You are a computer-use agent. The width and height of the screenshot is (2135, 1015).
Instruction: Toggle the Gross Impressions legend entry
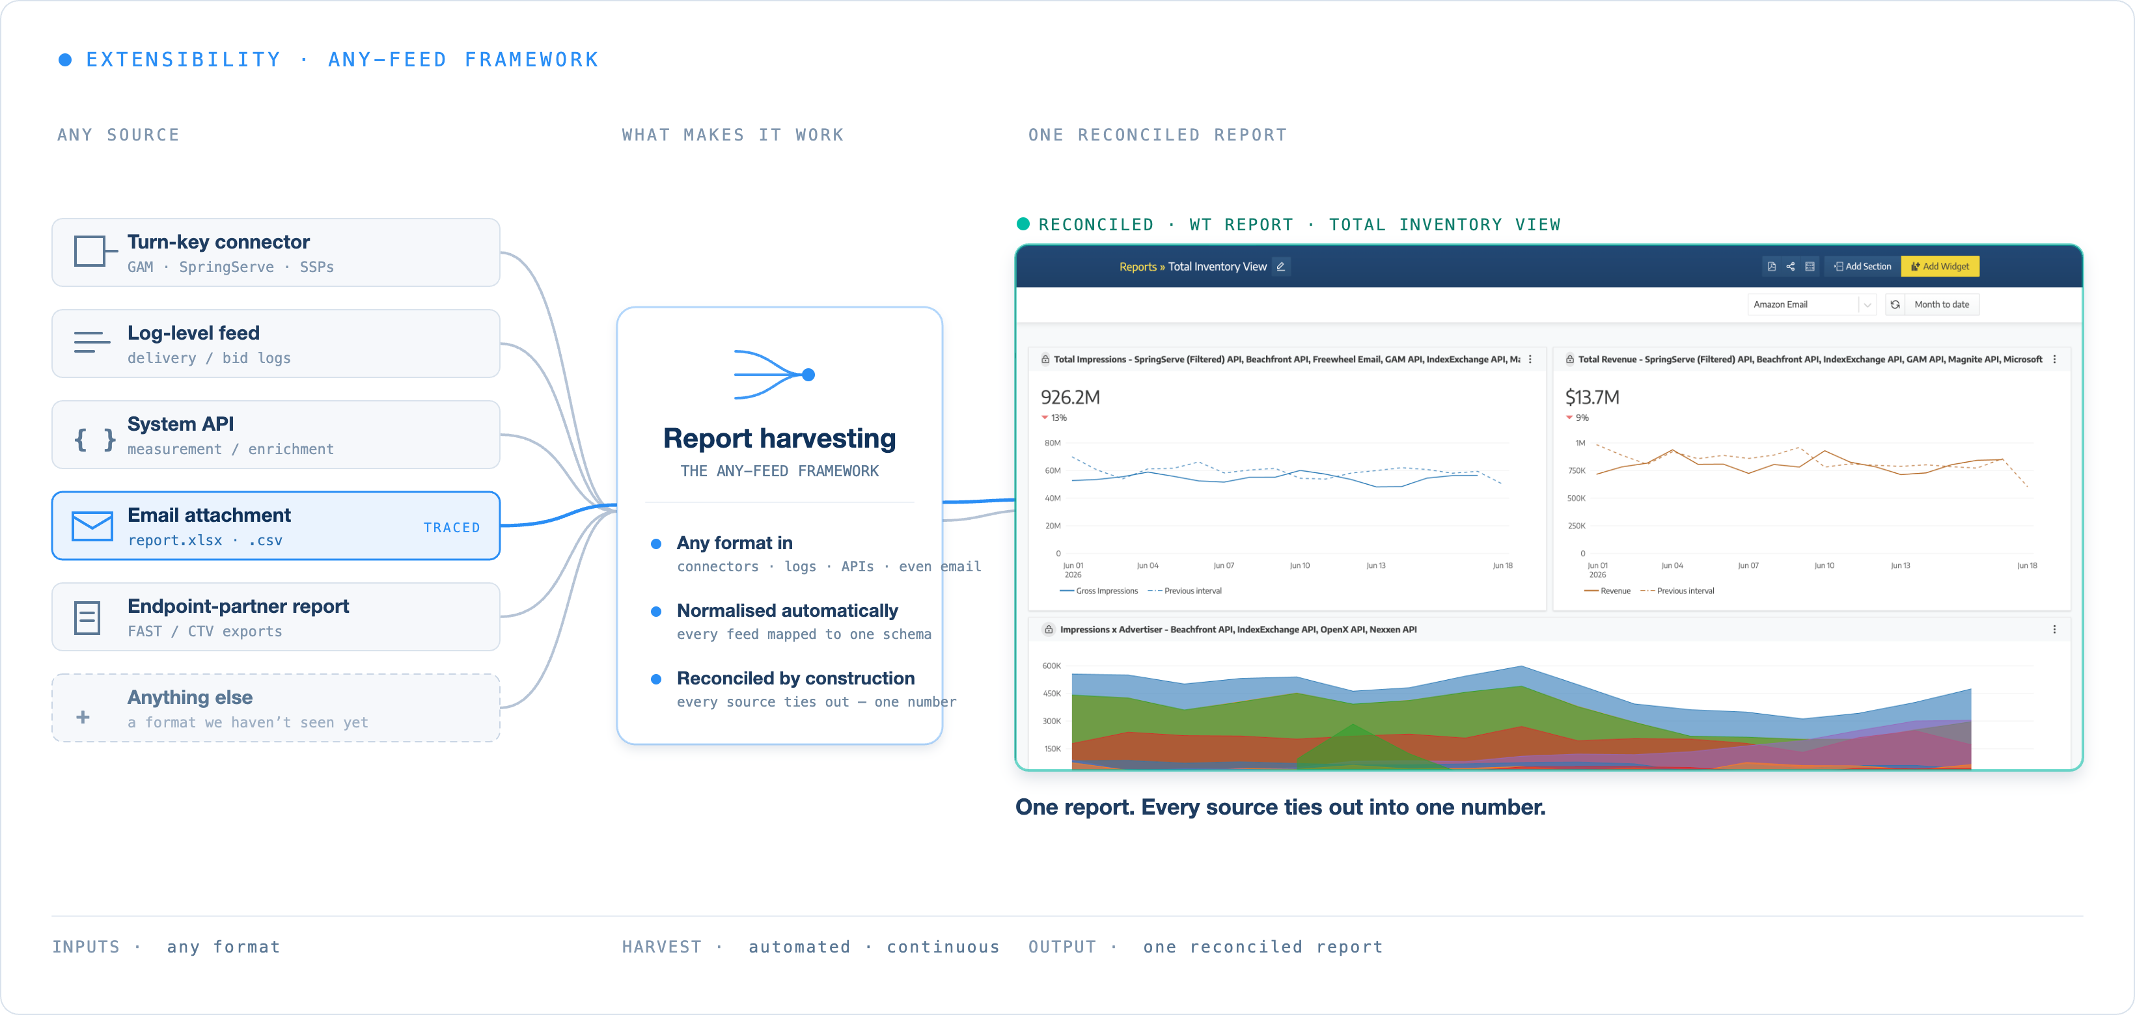point(1099,591)
